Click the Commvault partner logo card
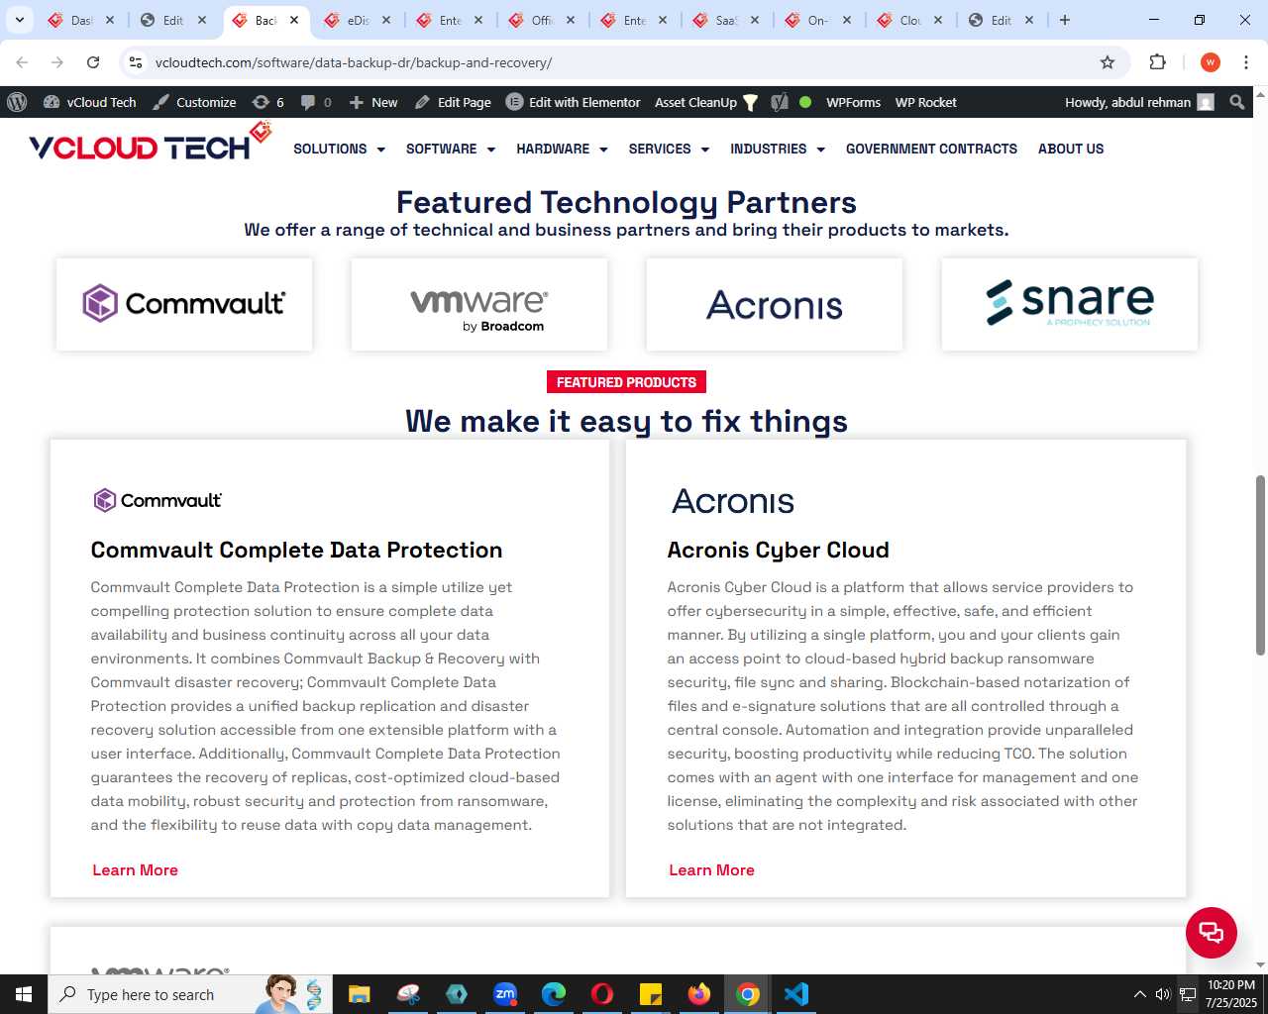 tap(184, 304)
